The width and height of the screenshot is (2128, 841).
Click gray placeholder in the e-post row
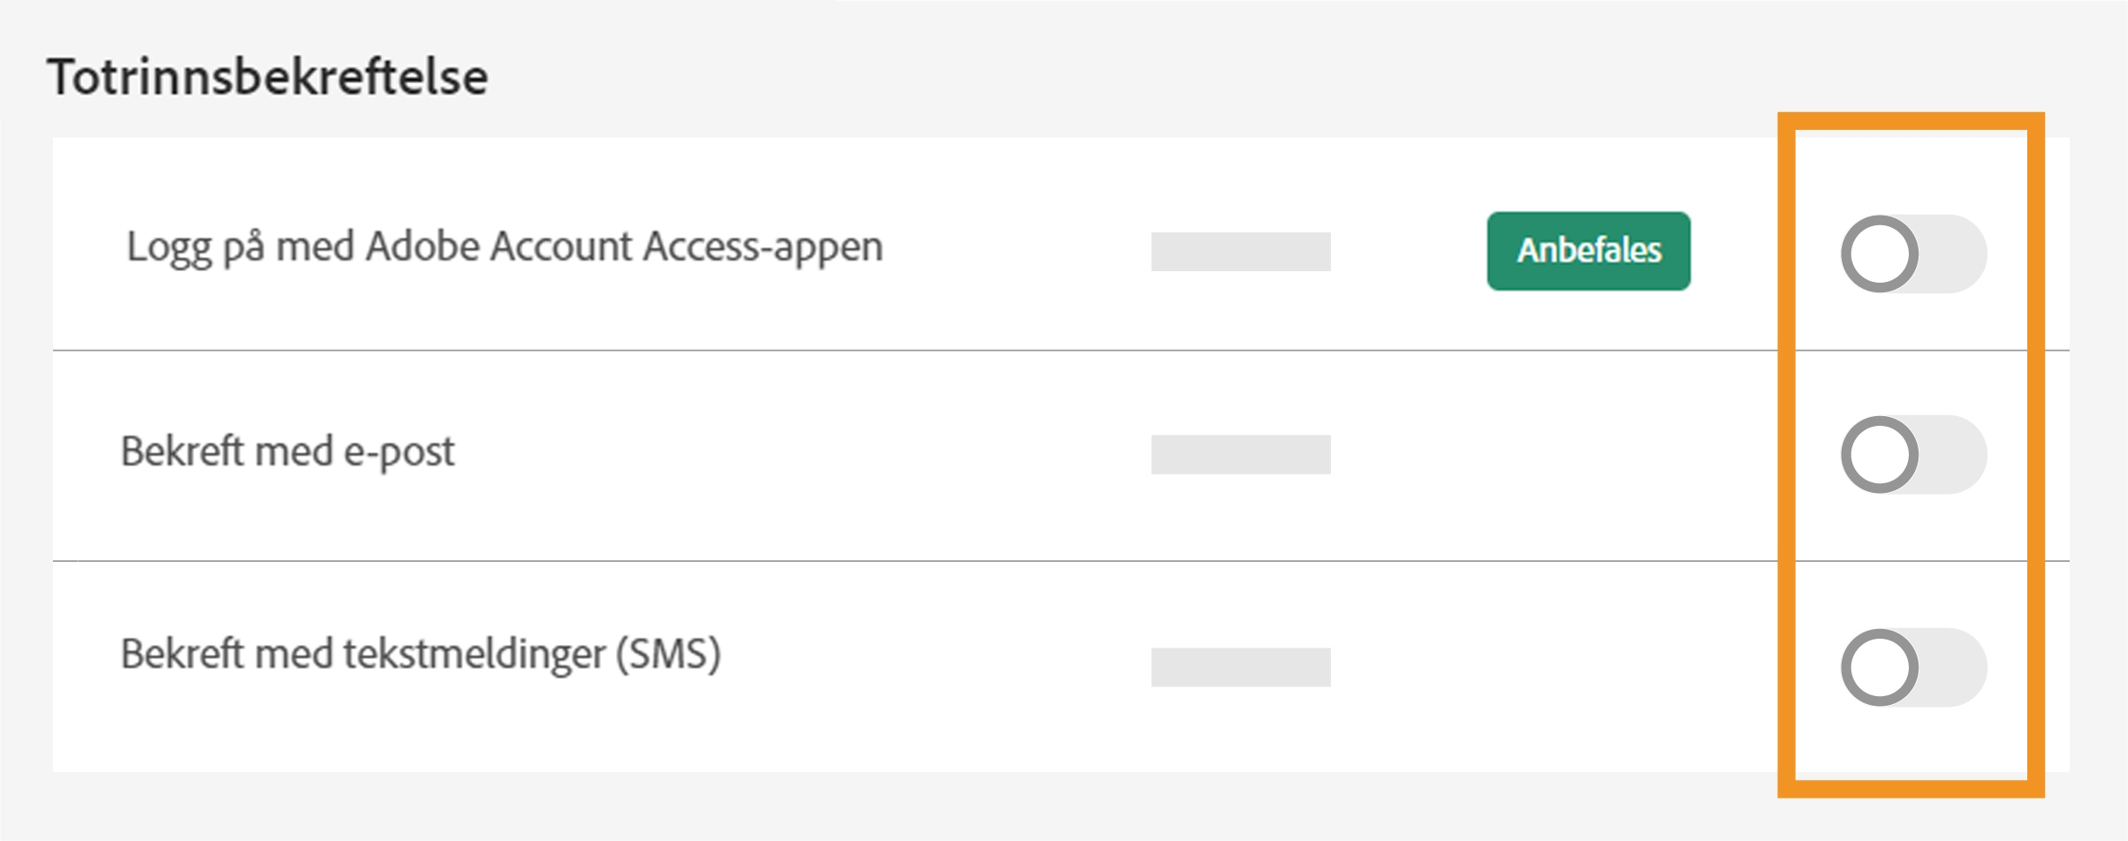coord(1240,454)
